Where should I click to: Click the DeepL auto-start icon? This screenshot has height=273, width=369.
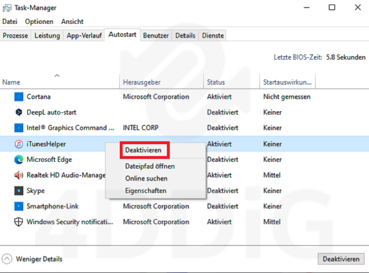[19, 112]
